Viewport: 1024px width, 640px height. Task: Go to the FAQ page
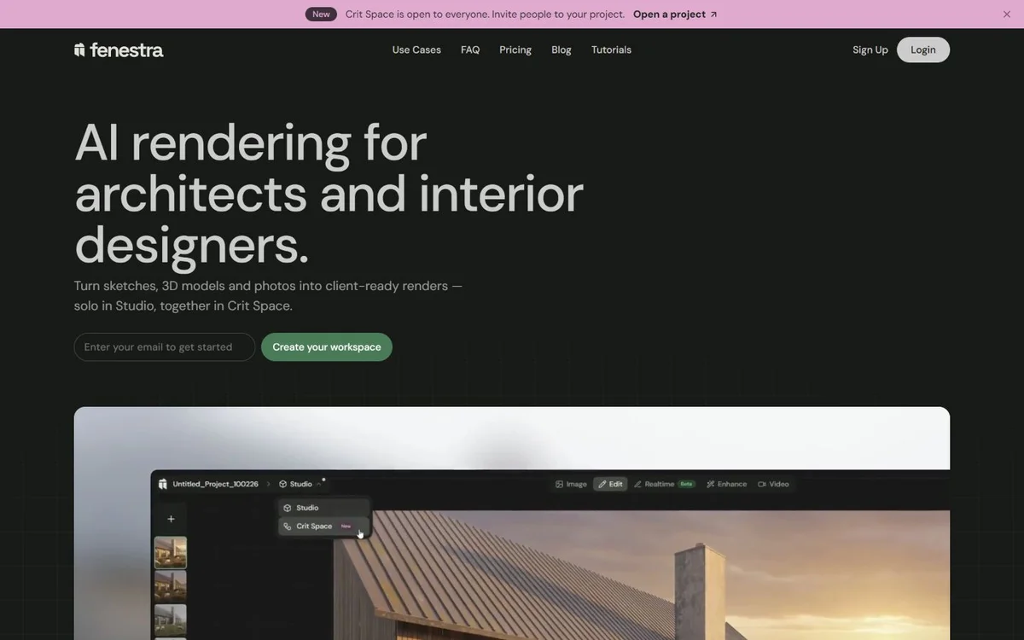pos(470,49)
